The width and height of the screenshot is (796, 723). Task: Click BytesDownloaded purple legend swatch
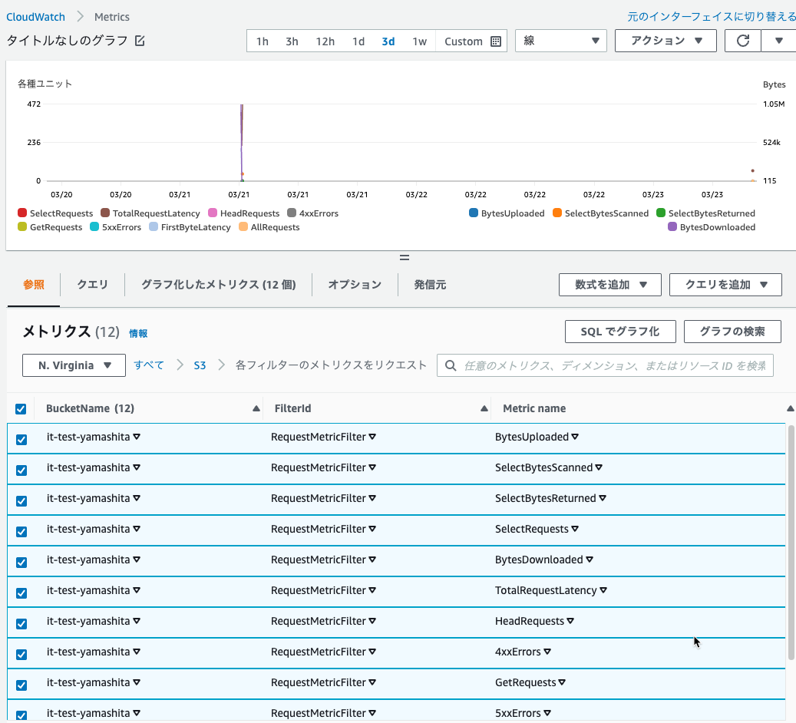click(x=672, y=226)
